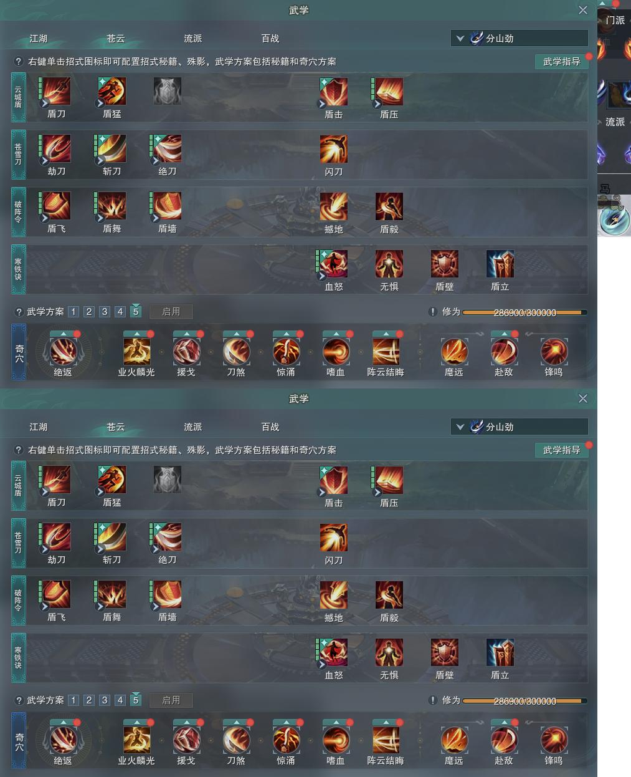Click the 武学指导 button in upper window
This screenshot has height=777, width=631.
pos(562,61)
